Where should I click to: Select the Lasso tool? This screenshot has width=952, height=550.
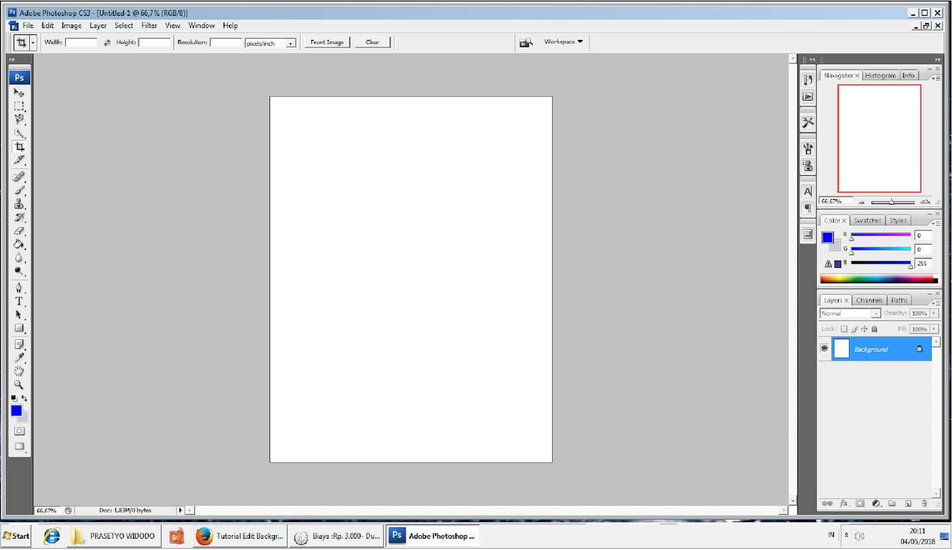point(19,119)
